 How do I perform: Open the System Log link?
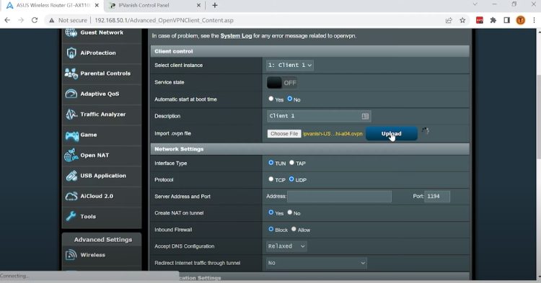pos(236,36)
